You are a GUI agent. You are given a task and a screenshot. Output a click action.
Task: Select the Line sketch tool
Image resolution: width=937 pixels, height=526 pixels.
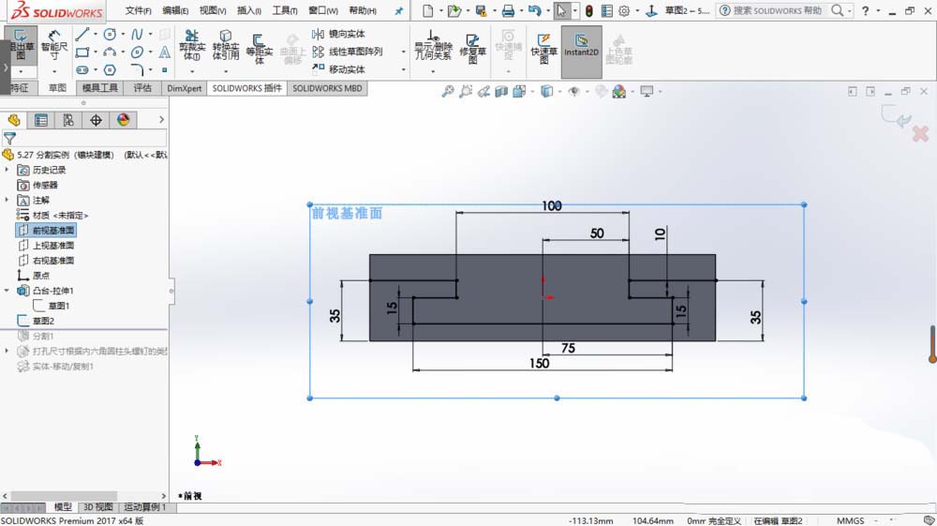(82, 34)
